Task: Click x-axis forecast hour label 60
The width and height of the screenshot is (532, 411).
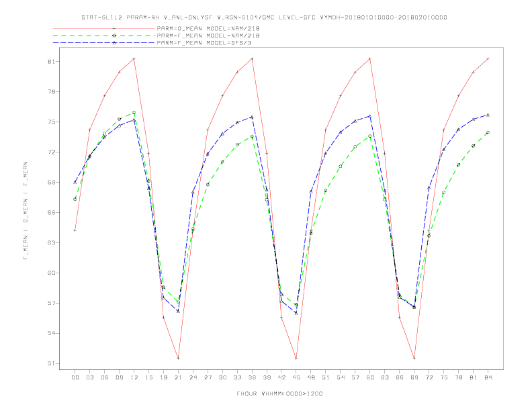Action: (x=370, y=377)
